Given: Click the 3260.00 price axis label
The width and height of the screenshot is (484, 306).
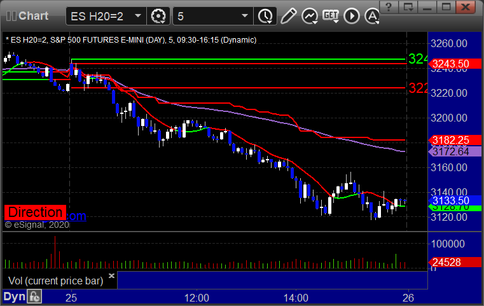Looking at the screenshot, I should (x=449, y=43).
